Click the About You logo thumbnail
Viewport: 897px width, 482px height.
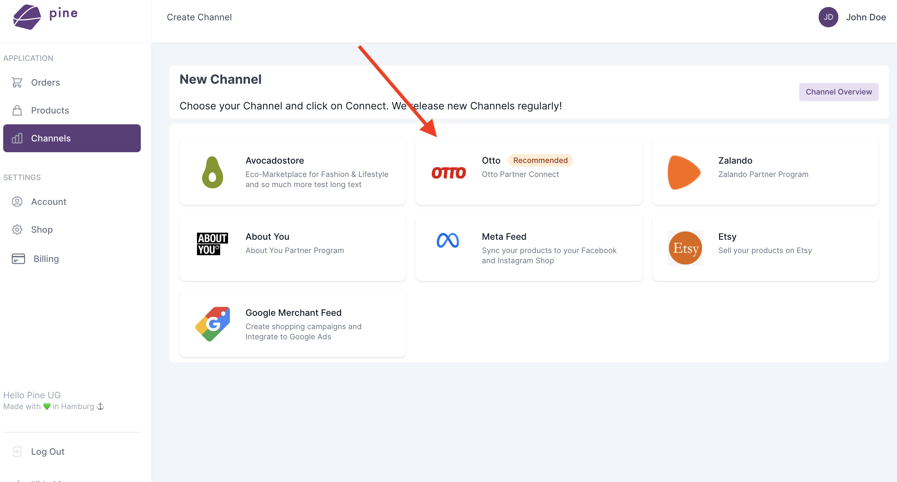click(x=213, y=244)
